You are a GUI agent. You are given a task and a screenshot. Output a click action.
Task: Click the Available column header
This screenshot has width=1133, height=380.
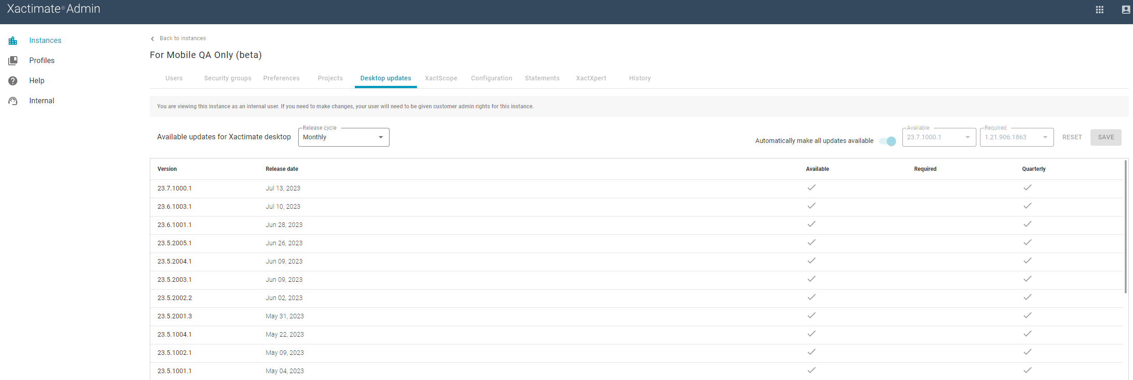coord(817,169)
